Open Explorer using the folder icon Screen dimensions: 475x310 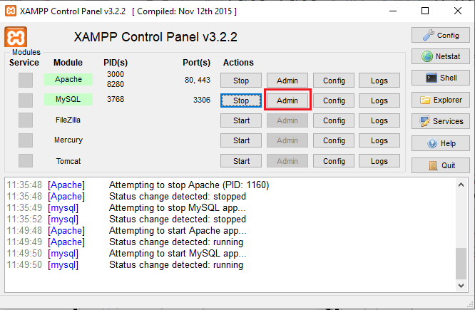click(441, 100)
